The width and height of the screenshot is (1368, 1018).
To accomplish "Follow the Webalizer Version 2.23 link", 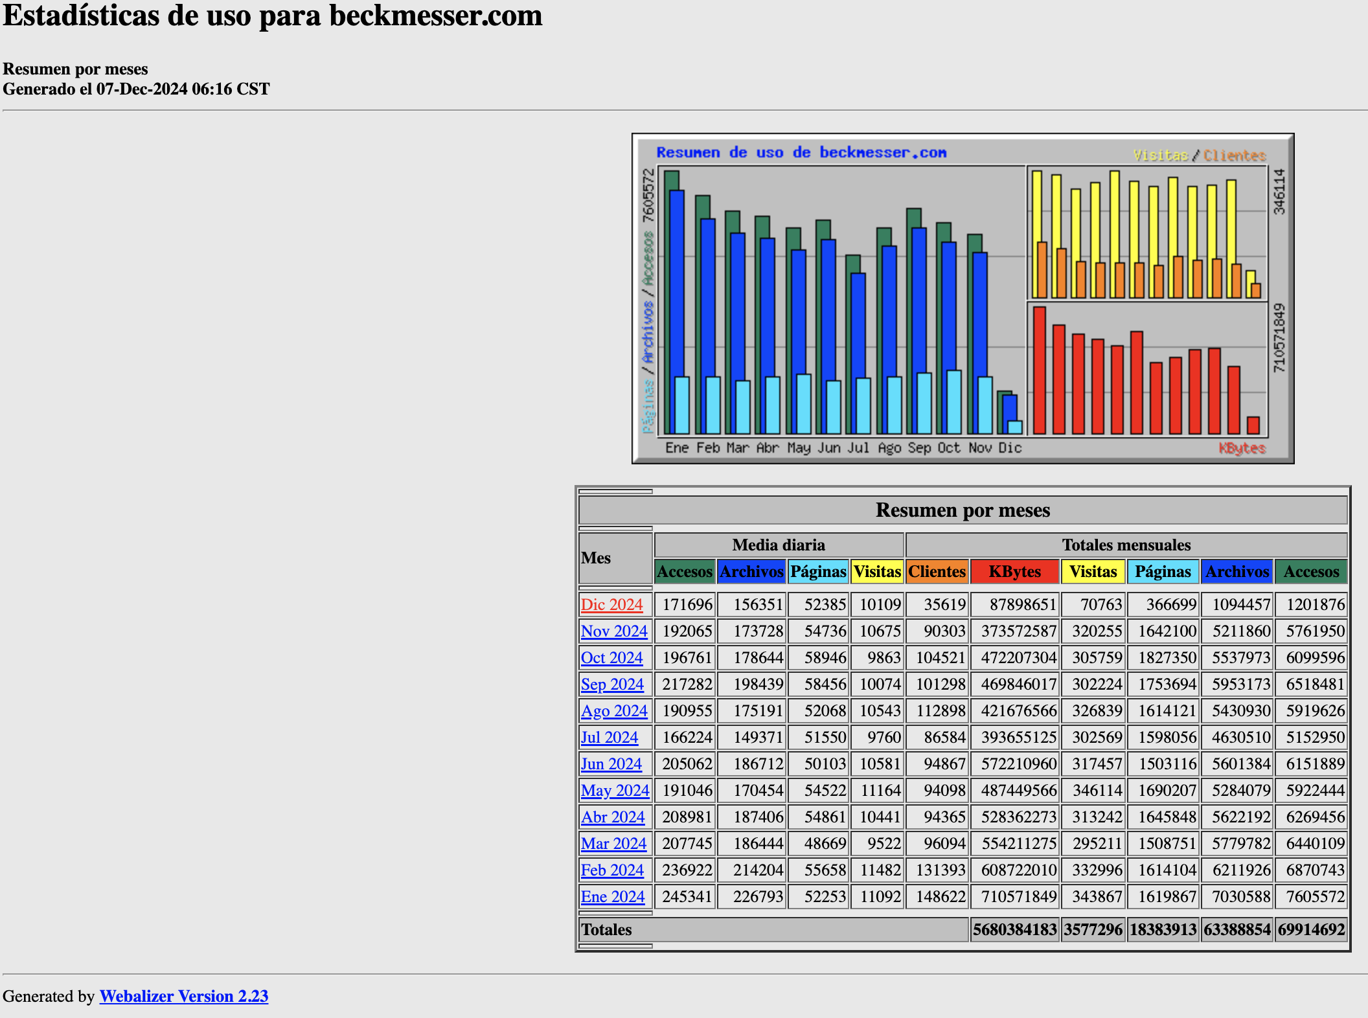I will click(184, 996).
